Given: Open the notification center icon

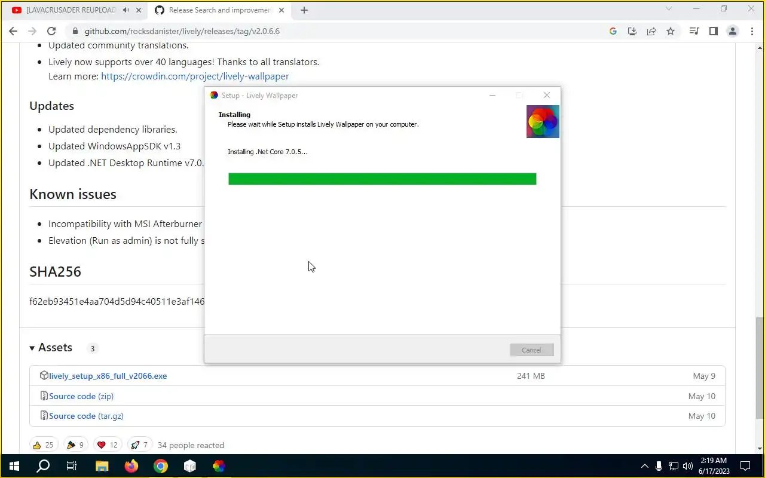Looking at the screenshot, I should 745,466.
